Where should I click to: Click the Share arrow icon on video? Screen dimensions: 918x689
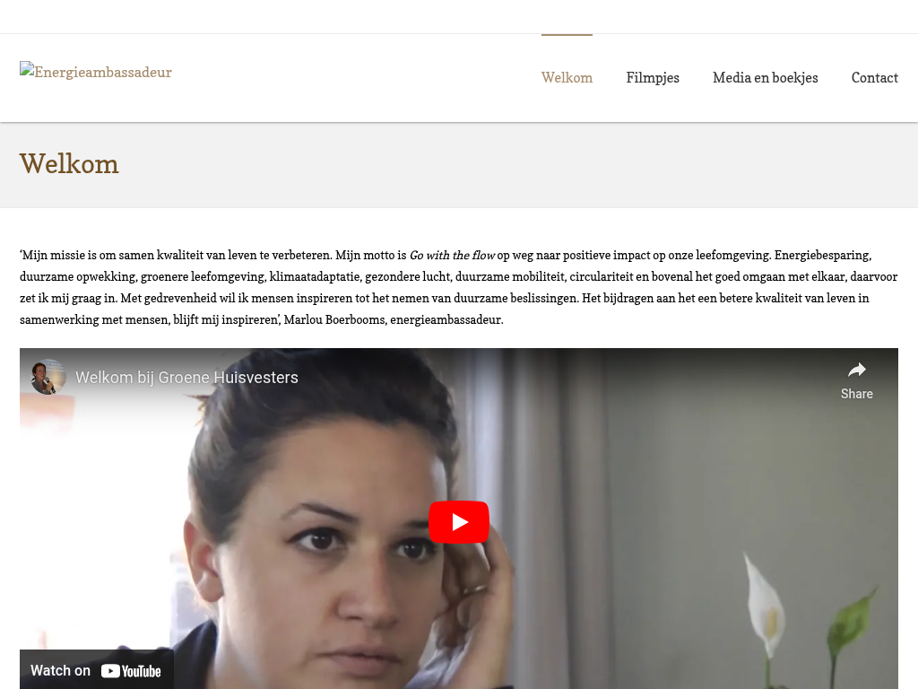[x=856, y=370]
